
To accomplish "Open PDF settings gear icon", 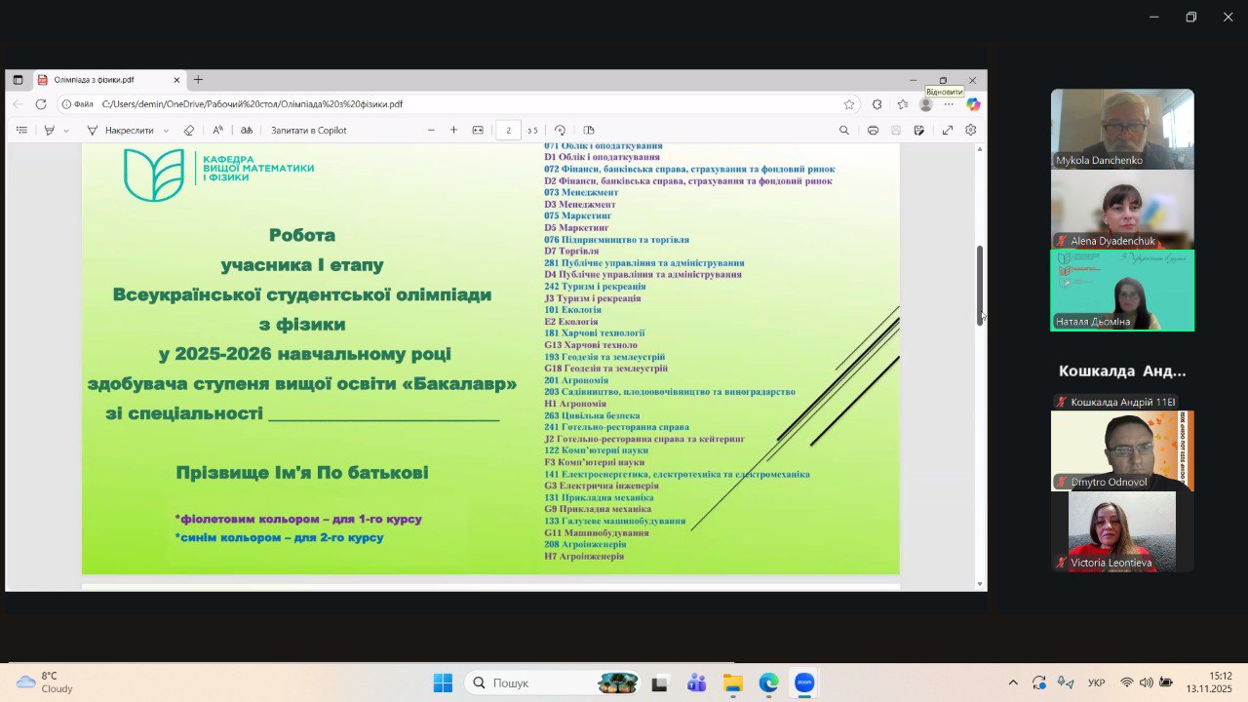I will (x=970, y=131).
